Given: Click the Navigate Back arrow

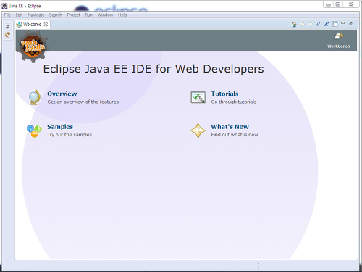Looking at the screenshot, I should [302, 24].
